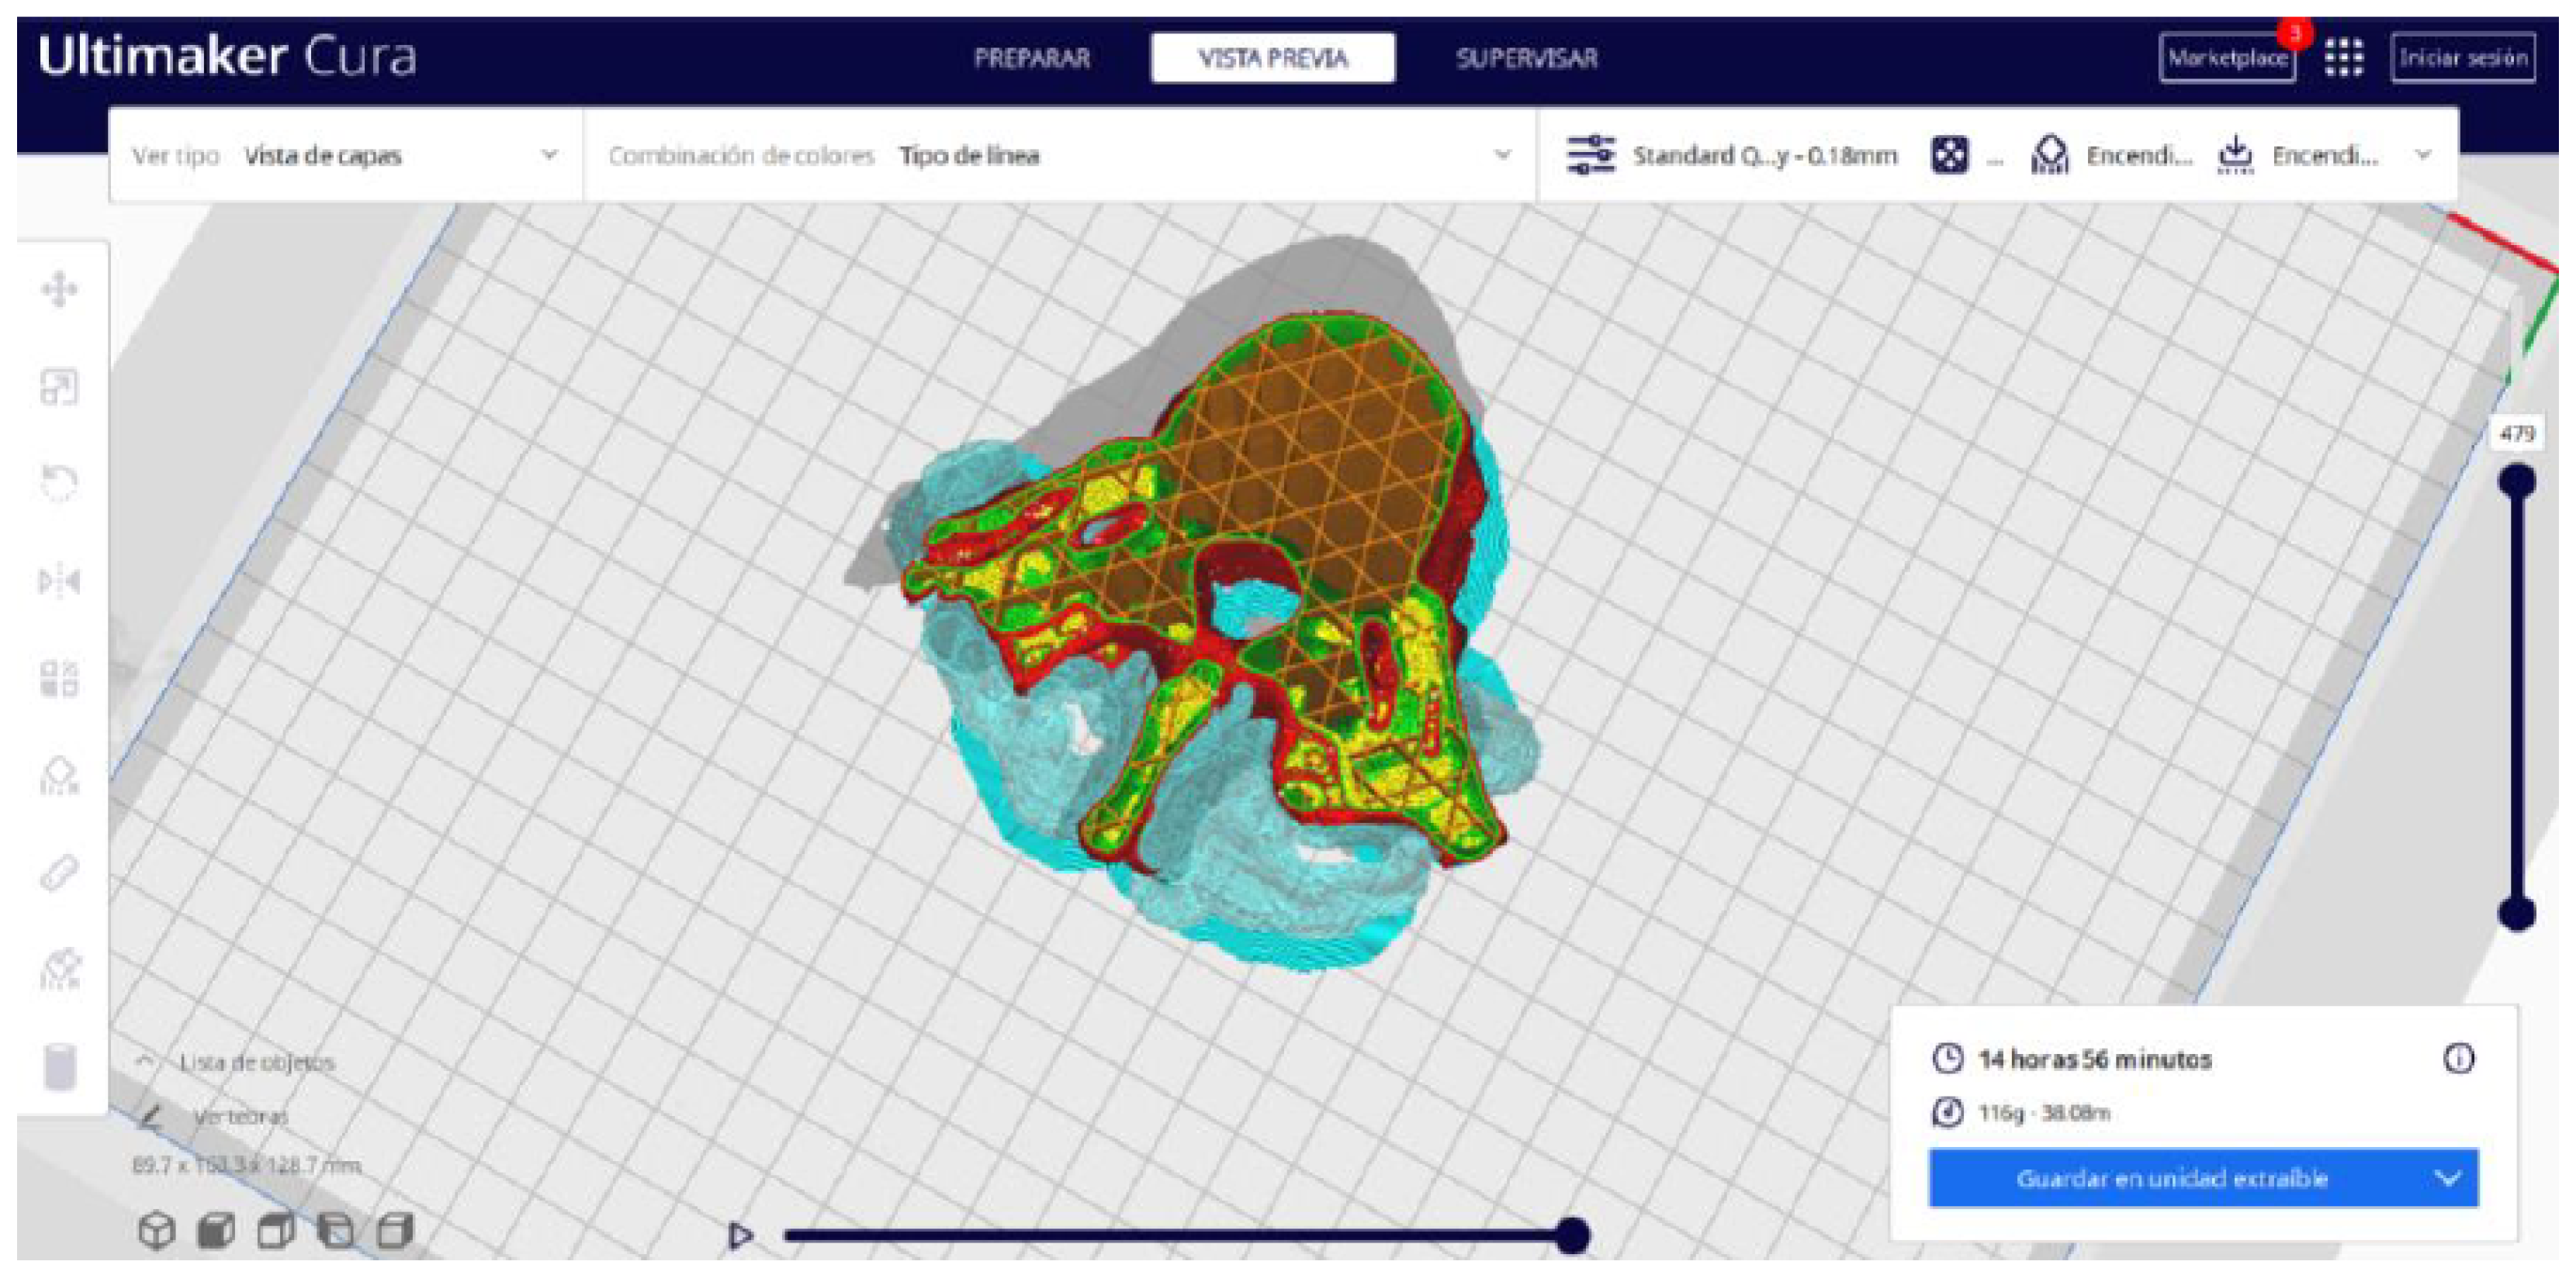Expand the Ver tipo Vista de capas dropdown
Screen dimensions: 2576x1282
[x=548, y=156]
